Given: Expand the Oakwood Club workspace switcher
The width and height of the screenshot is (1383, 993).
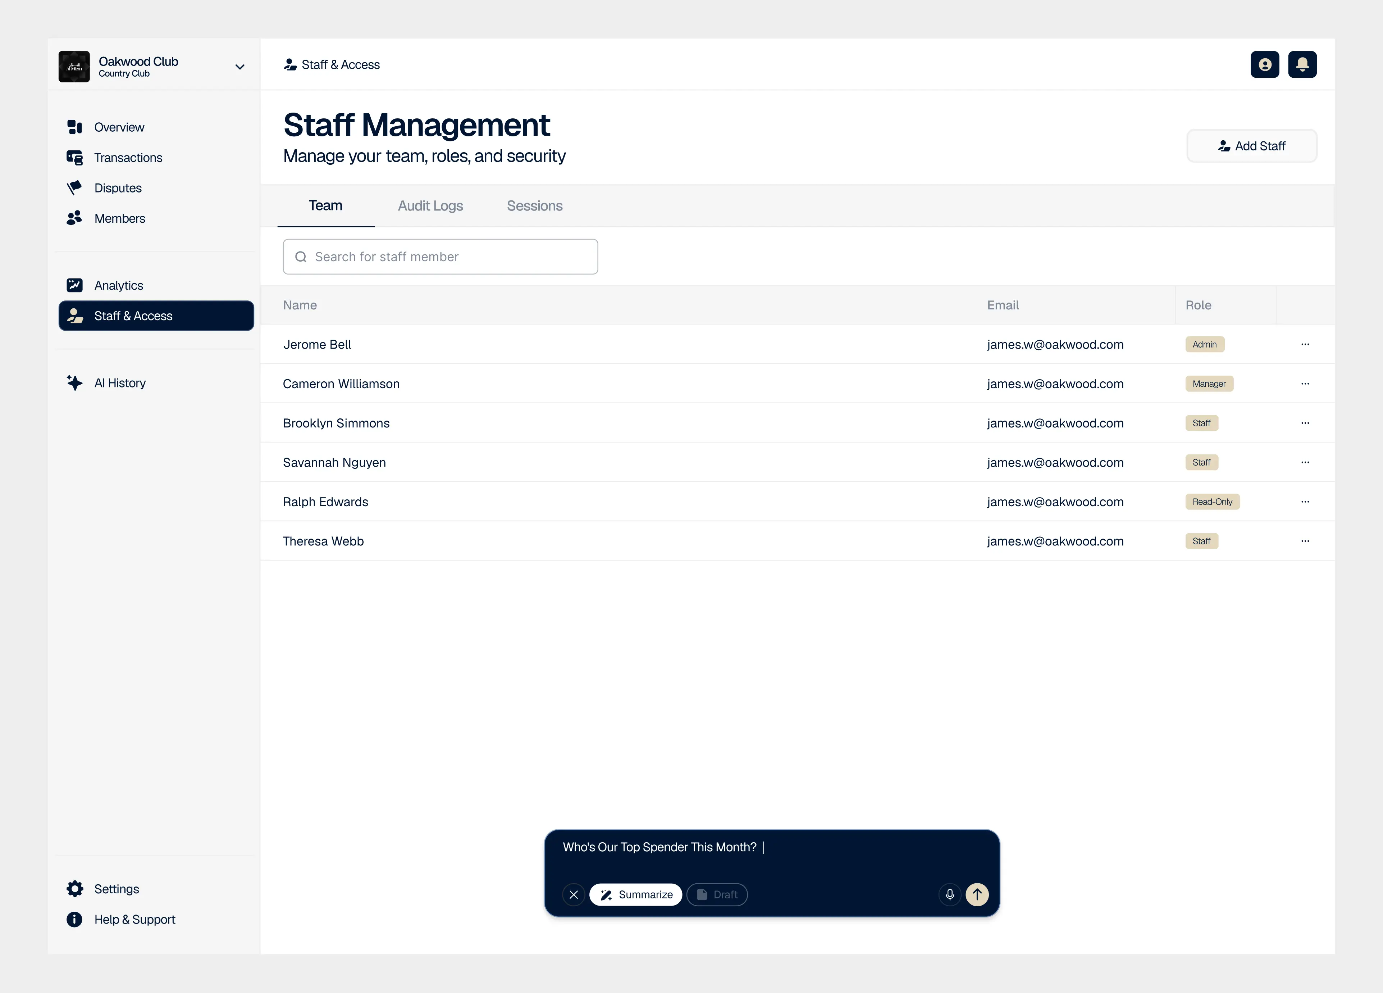Looking at the screenshot, I should click(x=239, y=66).
